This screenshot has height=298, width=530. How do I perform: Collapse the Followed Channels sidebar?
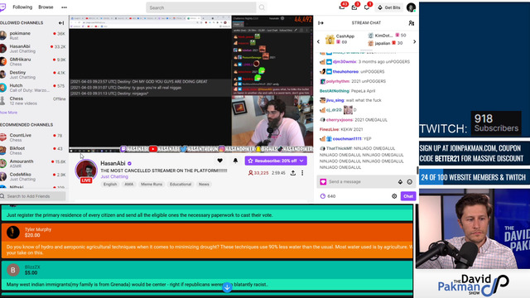(x=61, y=23)
